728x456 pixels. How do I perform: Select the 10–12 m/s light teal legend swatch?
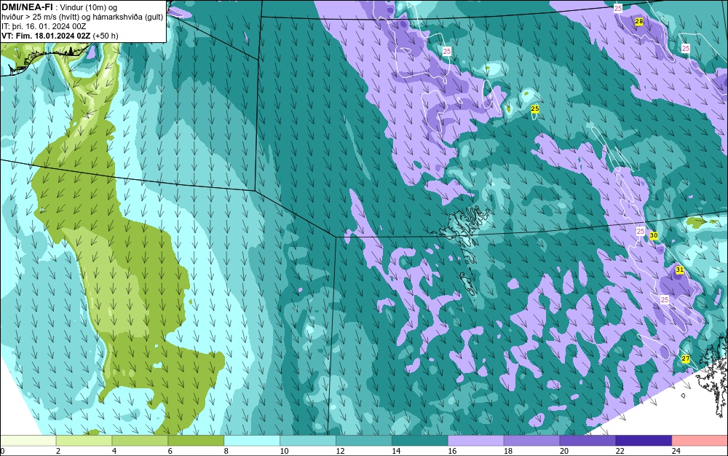tap(308, 440)
